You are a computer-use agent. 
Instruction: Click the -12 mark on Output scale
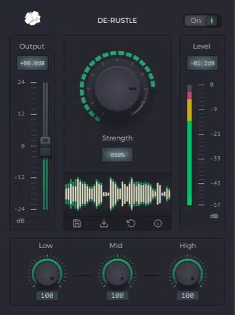20,177
